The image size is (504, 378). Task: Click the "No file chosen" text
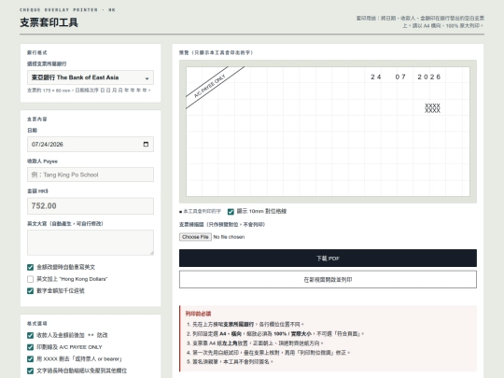click(x=229, y=237)
